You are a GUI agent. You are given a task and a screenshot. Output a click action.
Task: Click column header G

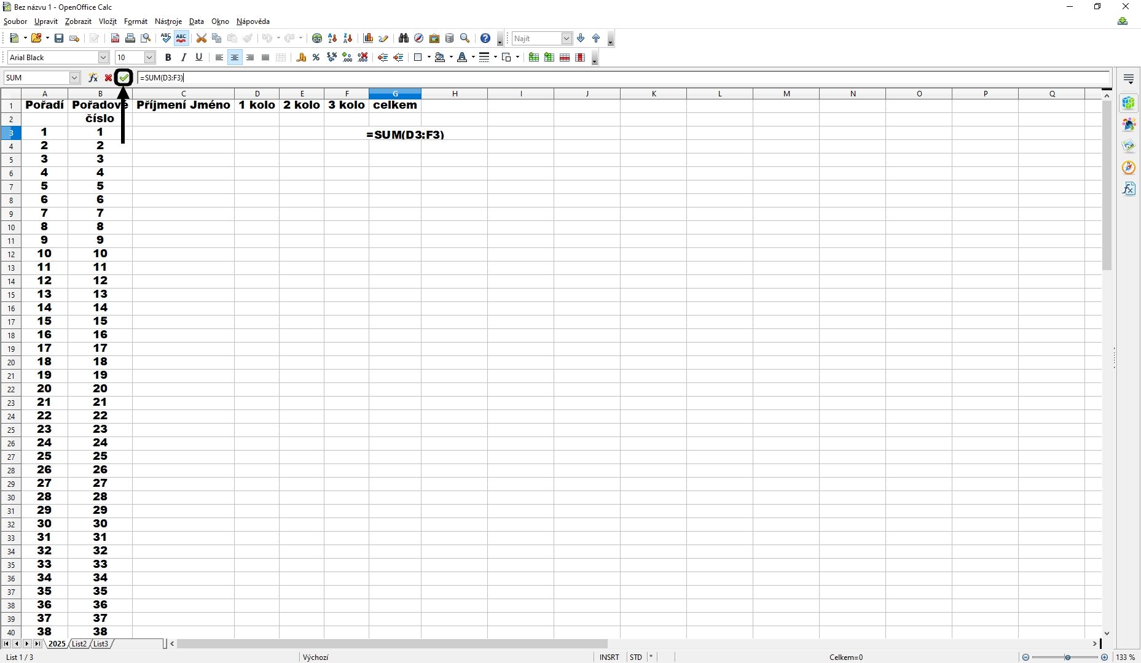395,93
